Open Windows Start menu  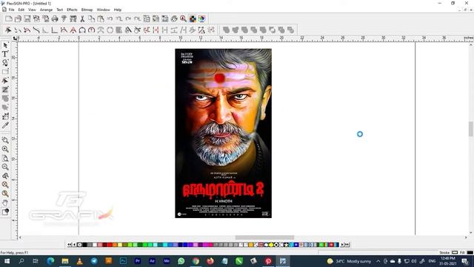7,261
